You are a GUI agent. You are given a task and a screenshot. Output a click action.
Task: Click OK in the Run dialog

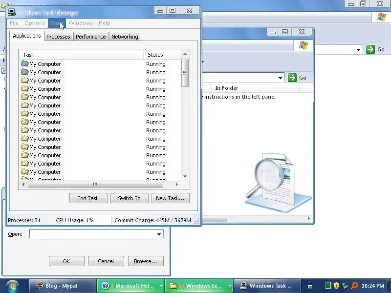coord(66,261)
